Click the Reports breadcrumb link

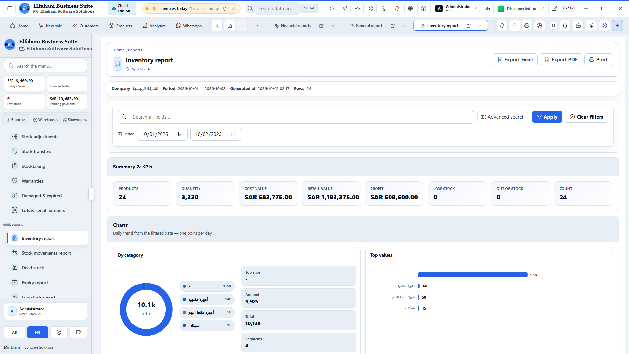coord(135,50)
